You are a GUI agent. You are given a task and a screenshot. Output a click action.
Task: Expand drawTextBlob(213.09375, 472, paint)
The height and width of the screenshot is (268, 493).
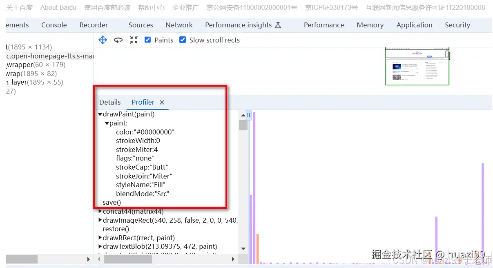[x=100, y=247]
